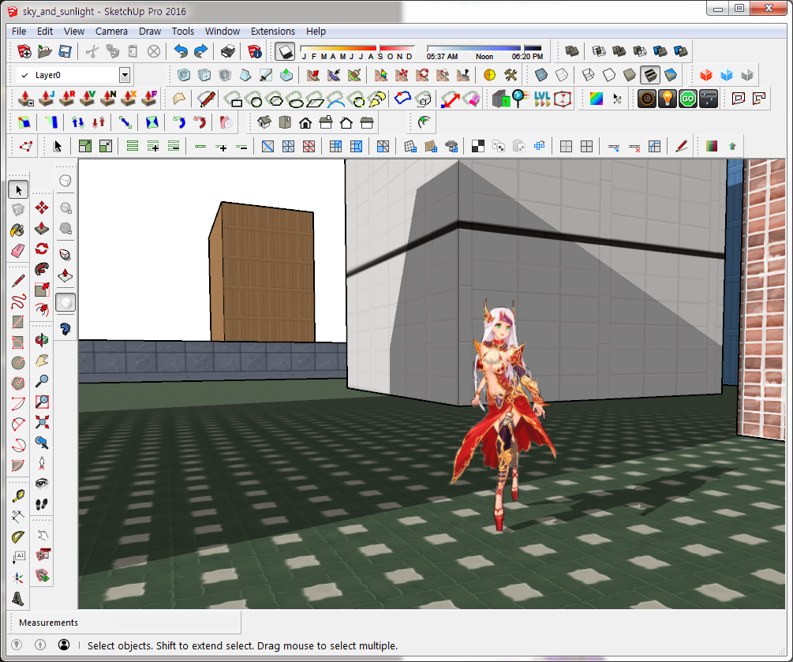Select the Tape Measure tool
The width and height of the screenshot is (793, 662).
pos(17,496)
